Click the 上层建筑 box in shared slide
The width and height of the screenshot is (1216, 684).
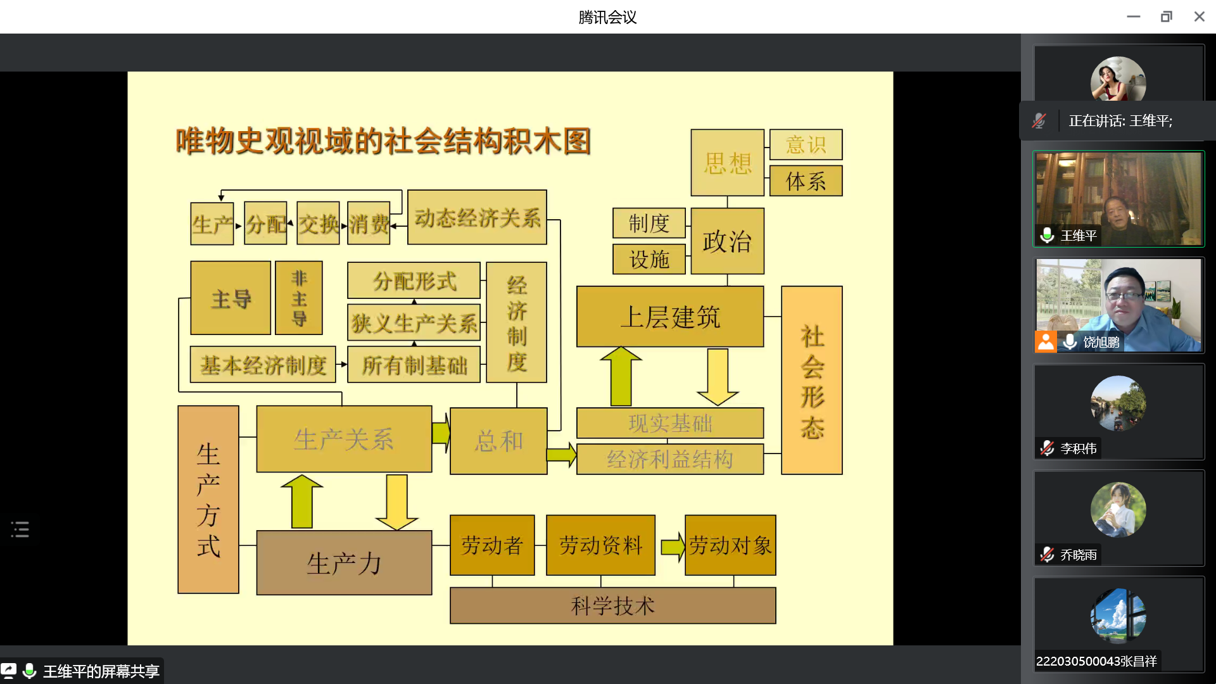click(x=669, y=317)
